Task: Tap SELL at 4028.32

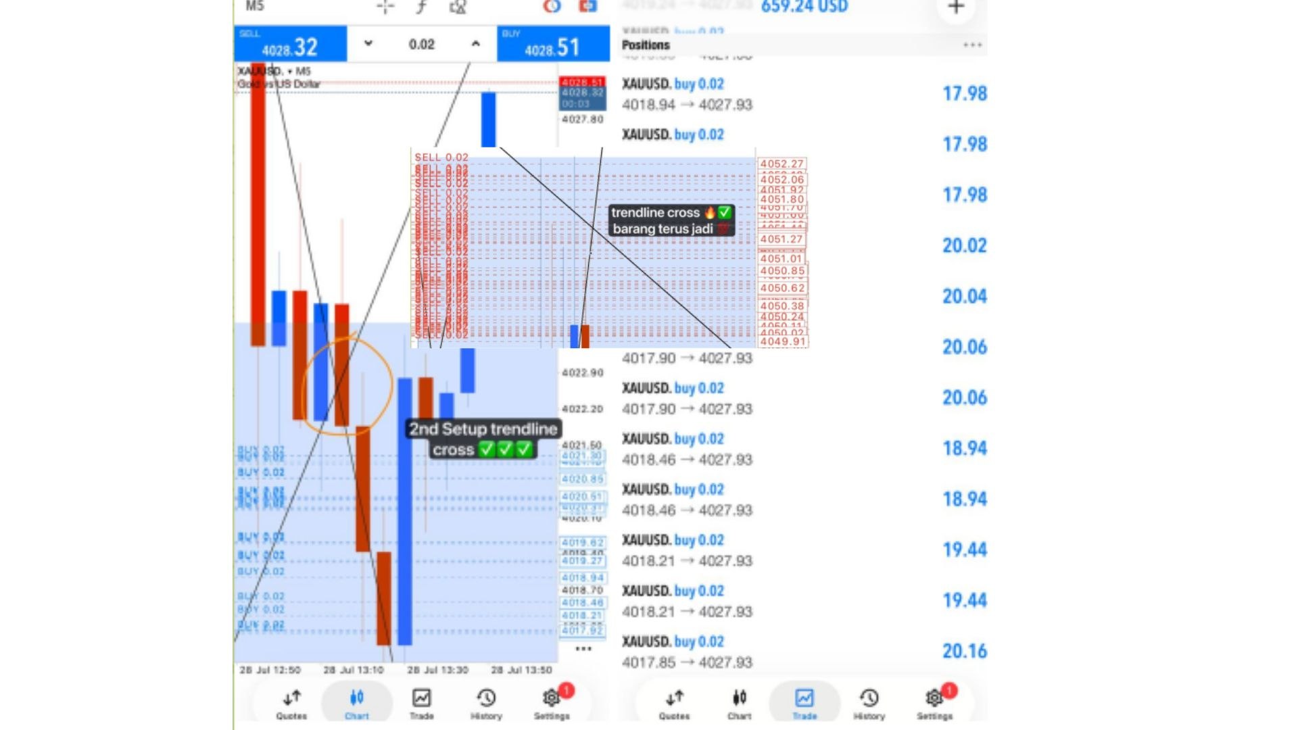Action: click(291, 44)
